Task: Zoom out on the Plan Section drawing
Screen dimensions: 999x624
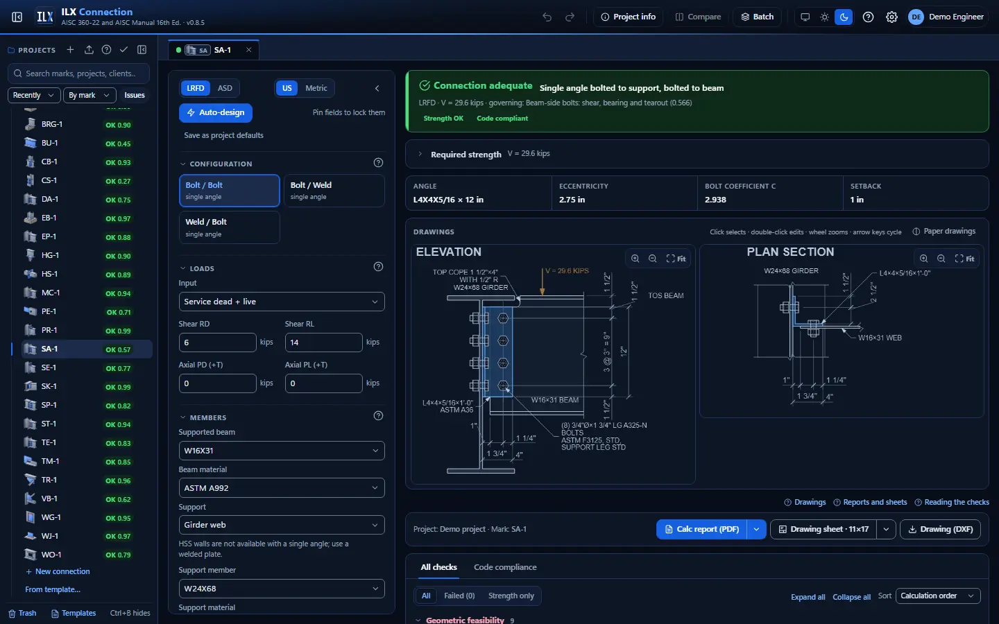Action: (x=941, y=259)
